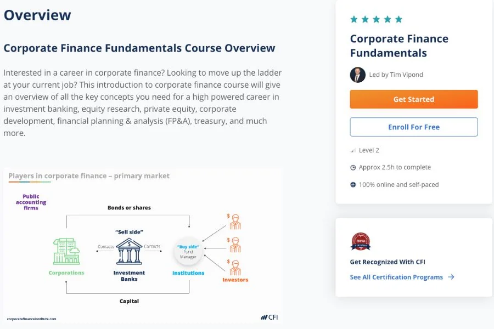Click the first star in the rating
Image resolution: width=494 pixels, height=329 pixels.
pos(354,18)
